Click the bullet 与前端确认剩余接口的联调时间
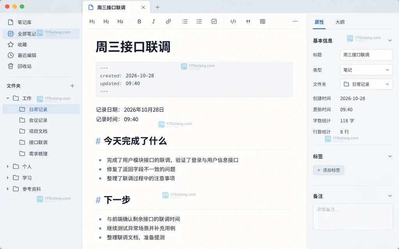 [143, 219]
